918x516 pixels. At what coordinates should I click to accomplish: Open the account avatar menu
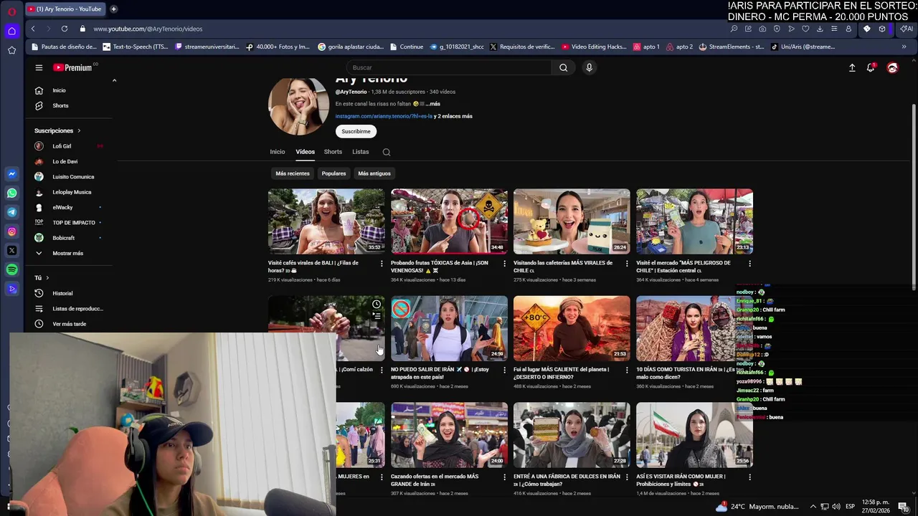[892, 67]
